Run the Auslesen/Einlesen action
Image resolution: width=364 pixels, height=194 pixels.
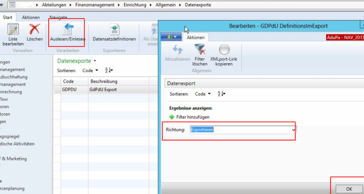(67, 30)
